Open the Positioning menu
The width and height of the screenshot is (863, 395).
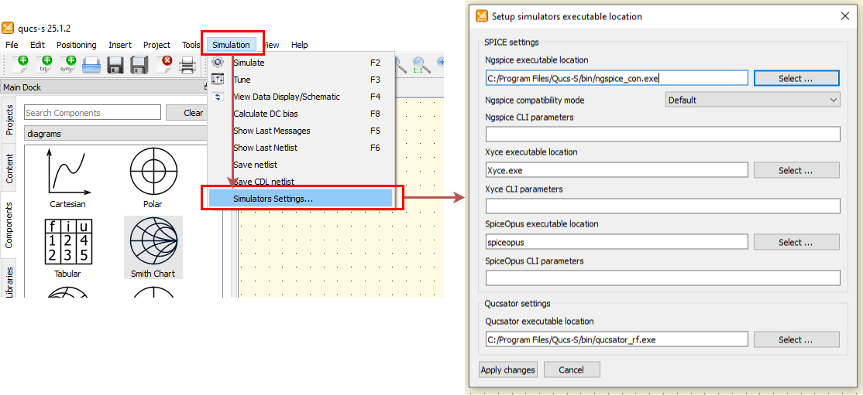(77, 45)
